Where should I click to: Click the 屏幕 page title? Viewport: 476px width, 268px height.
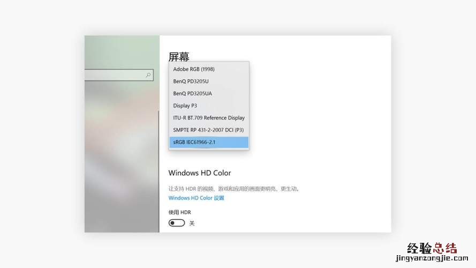click(179, 57)
